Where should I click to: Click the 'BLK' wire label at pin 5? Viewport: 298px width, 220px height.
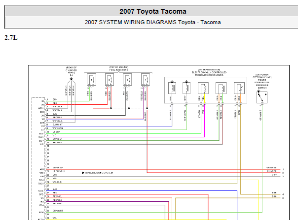55,114
